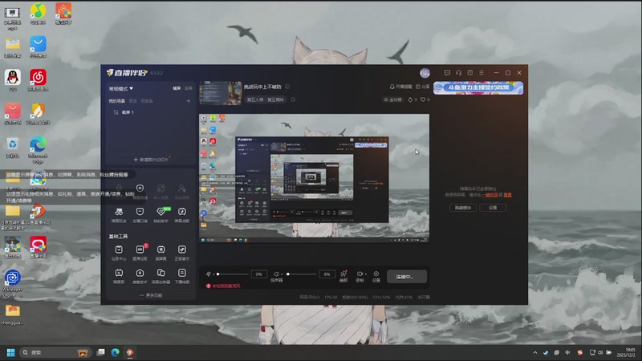This screenshot has height=361, width=642.
Task: Select the 截屏 1 source row
Action: (x=151, y=112)
